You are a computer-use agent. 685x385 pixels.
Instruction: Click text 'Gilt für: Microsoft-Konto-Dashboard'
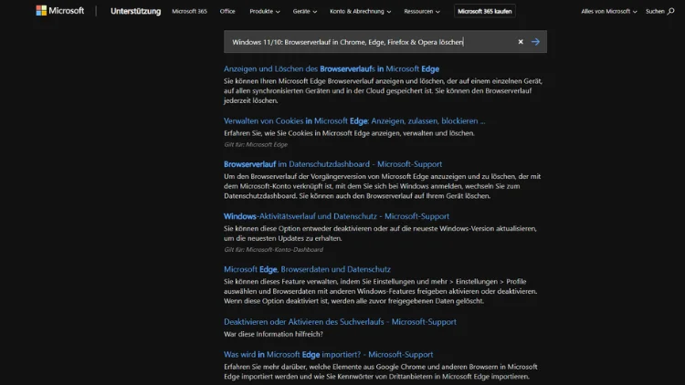point(273,250)
